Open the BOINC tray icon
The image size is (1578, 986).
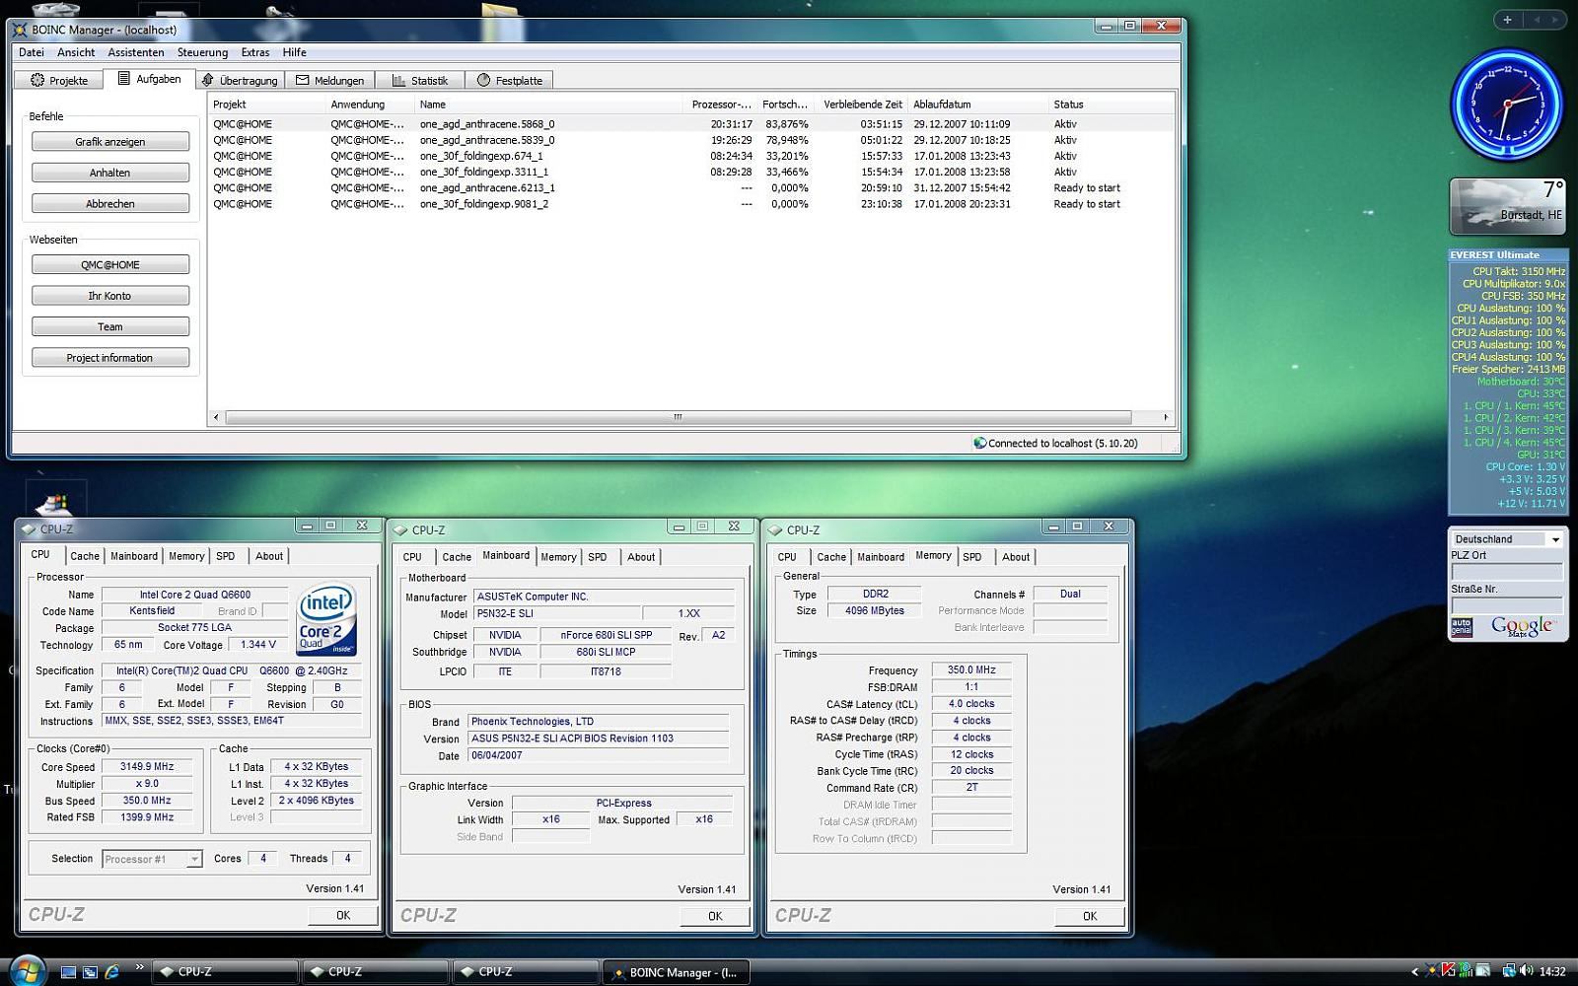(x=1432, y=972)
